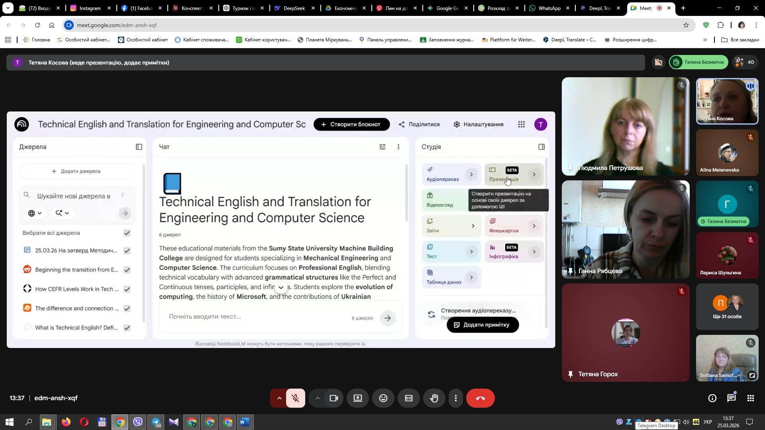Image resolution: width=765 pixels, height=430 pixels.
Task: Open tab search dropdown in Chrome
Action: (x=8, y=8)
